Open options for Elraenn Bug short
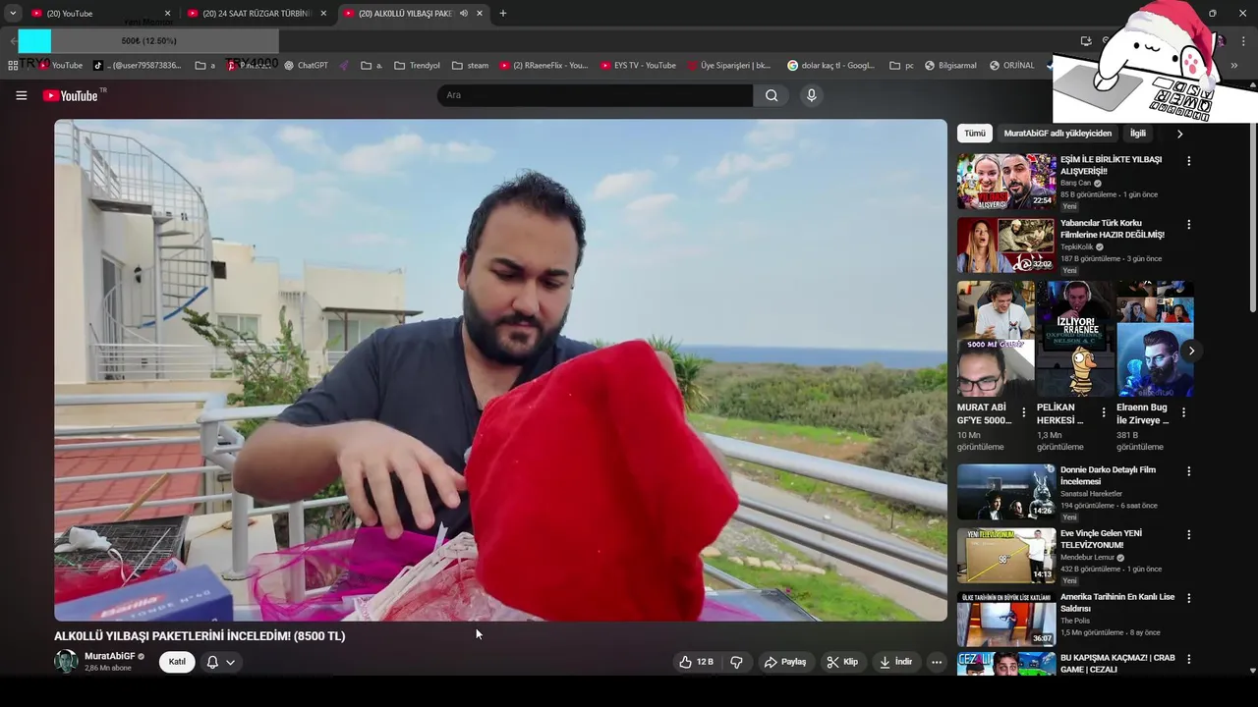The width and height of the screenshot is (1258, 707). (x=1183, y=413)
